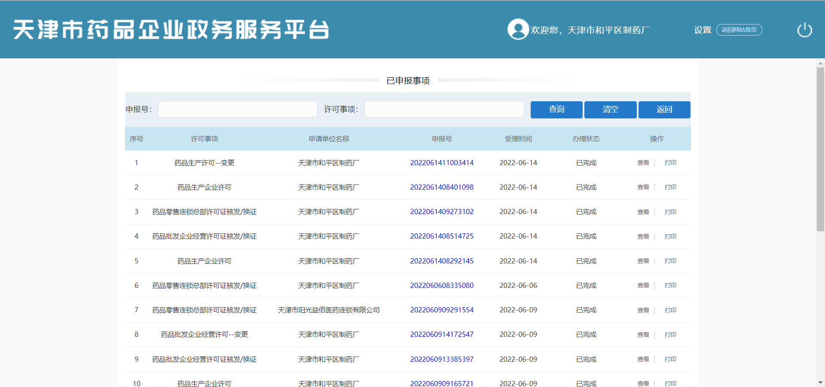
Task: Open application number 2022061408401098
Action: pos(442,187)
